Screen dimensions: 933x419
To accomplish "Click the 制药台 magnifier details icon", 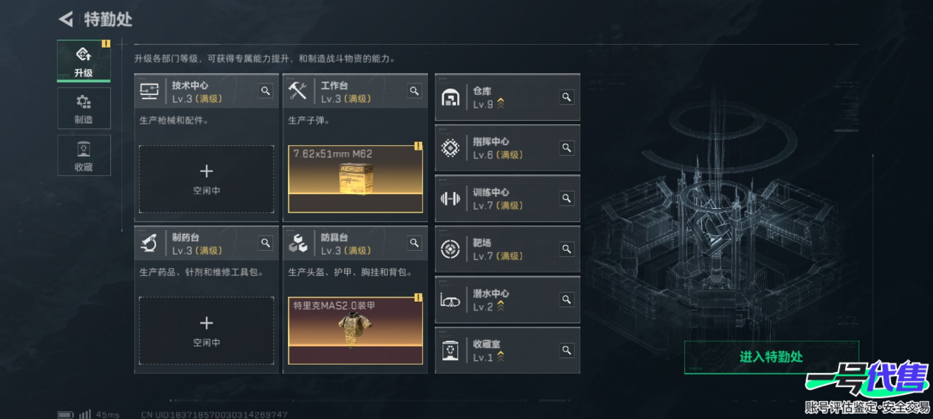I will tap(266, 243).
